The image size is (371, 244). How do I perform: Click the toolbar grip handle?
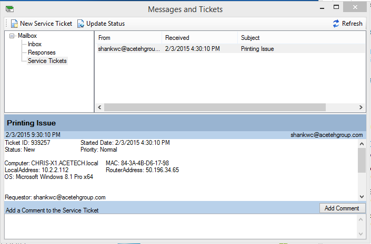[x=6, y=24]
